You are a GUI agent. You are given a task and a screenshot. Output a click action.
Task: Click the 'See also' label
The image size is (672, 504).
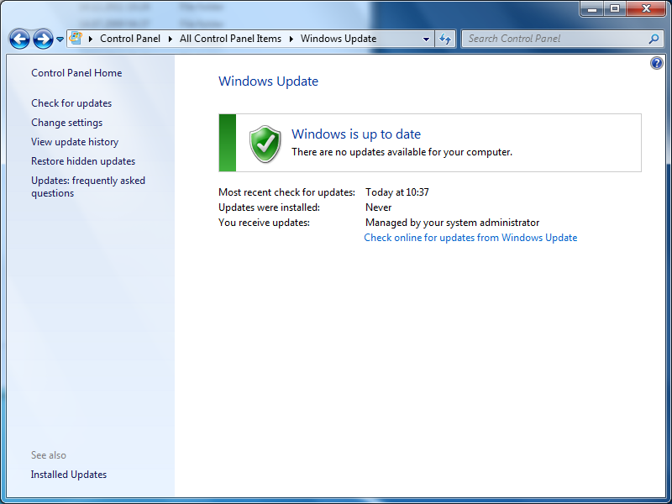click(x=49, y=455)
